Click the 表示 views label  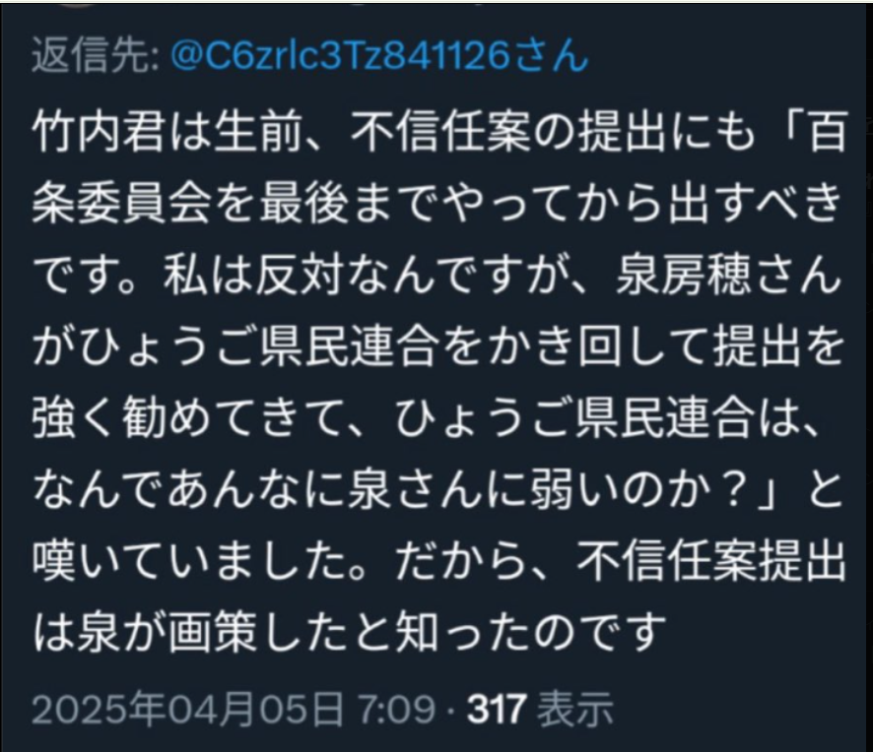pyautogui.click(x=575, y=710)
